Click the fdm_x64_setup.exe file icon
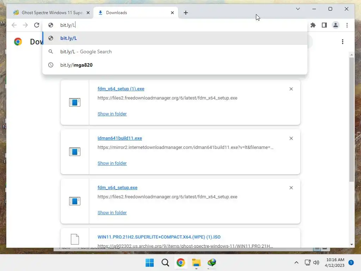The width and height of the screenshot is (361, 271). pyautogui.click(x=75, y=201)
